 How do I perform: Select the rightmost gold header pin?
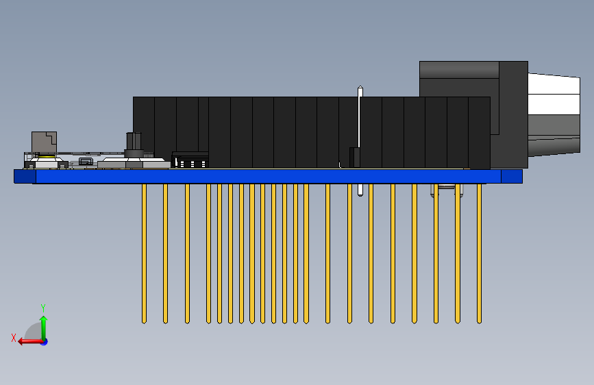[x=479, y=253]
